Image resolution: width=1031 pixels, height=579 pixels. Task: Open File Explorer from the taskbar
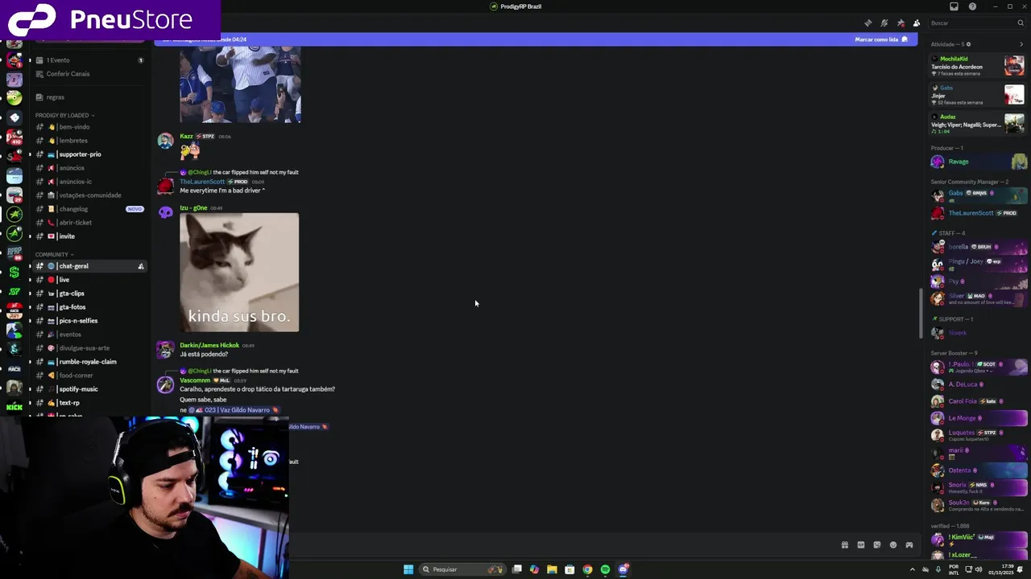[x=552, y=569]
